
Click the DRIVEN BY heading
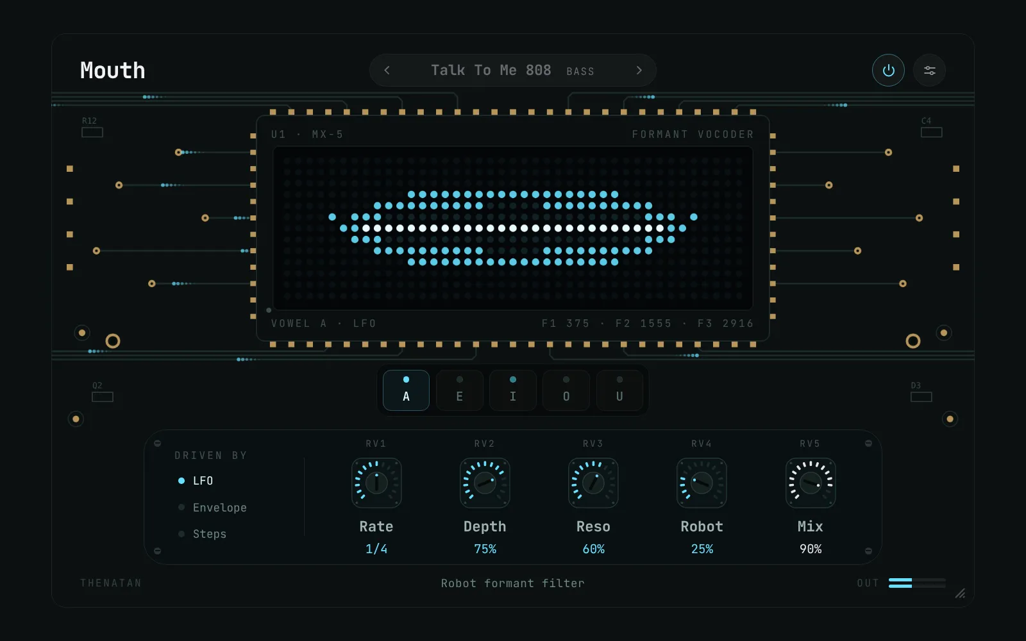pos(211,456)
